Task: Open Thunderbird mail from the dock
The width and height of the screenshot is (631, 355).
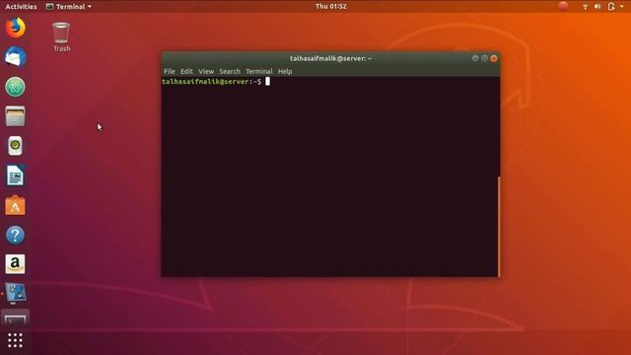Action: pos(16,57)
